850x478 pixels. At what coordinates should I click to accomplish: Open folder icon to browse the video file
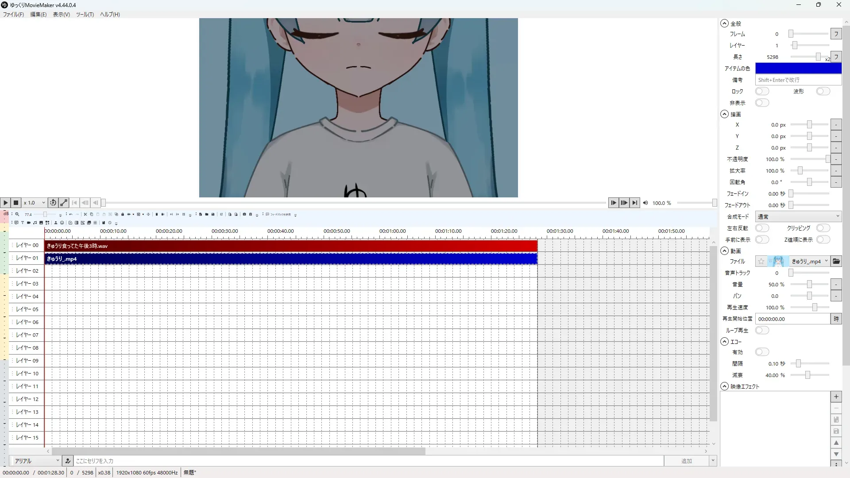pyautogui.click(x=836, y=261)
